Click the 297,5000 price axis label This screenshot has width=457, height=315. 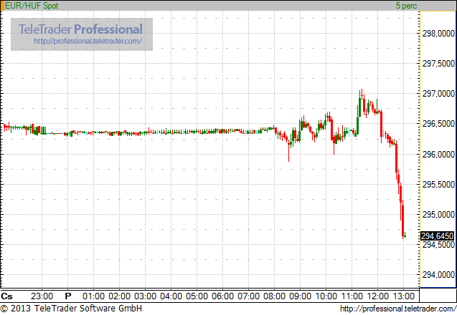click(x=438, y=64)
